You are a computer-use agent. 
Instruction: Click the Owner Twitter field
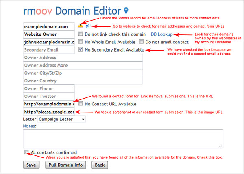[x=49, y=97]
